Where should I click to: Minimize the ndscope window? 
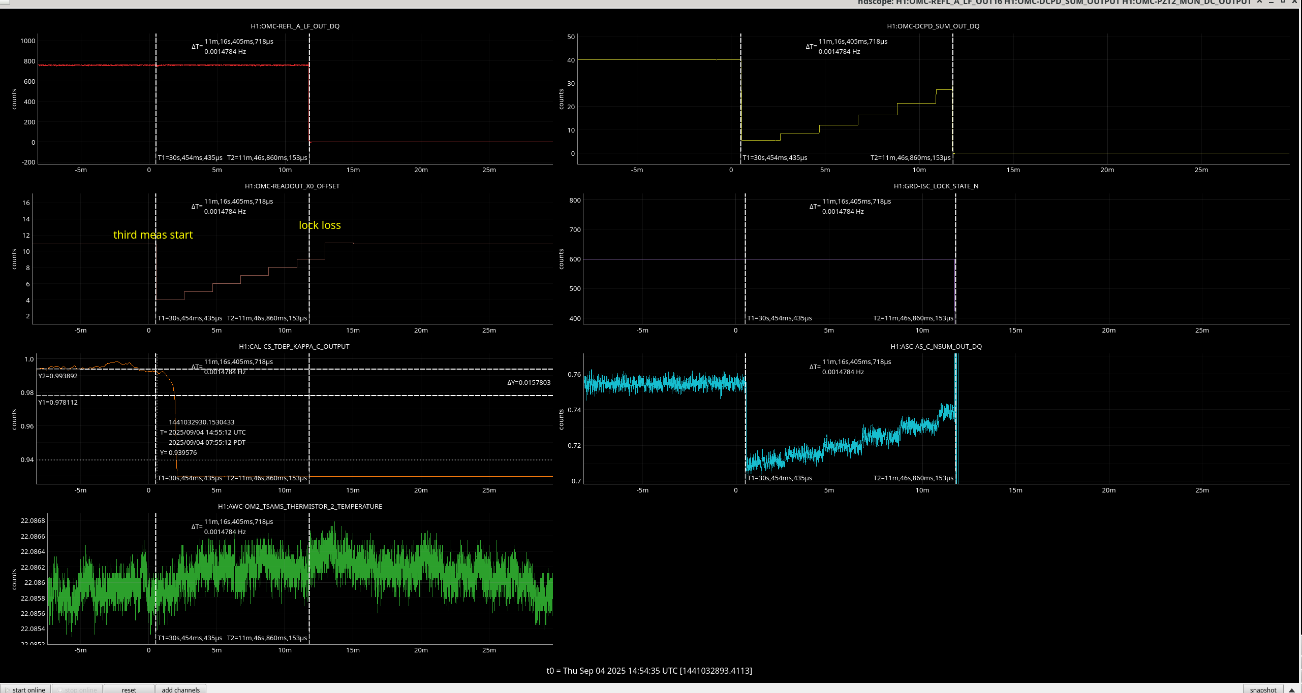(x=1271, y=3)
